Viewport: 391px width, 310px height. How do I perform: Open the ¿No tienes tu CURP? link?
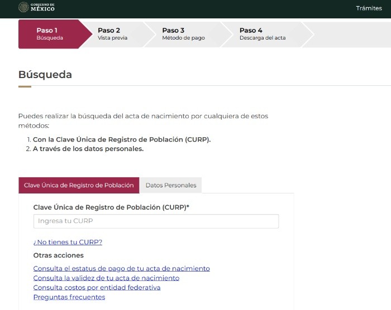pos(68,242)
